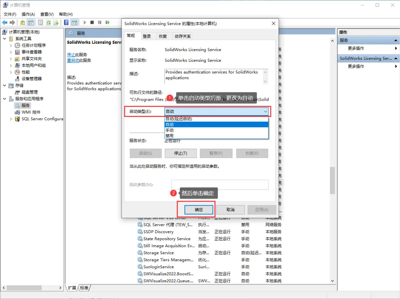Screen dimensions: 400x299
Task: Select 共享文件夹 in the tree
Action: click(x=32, y=58)
